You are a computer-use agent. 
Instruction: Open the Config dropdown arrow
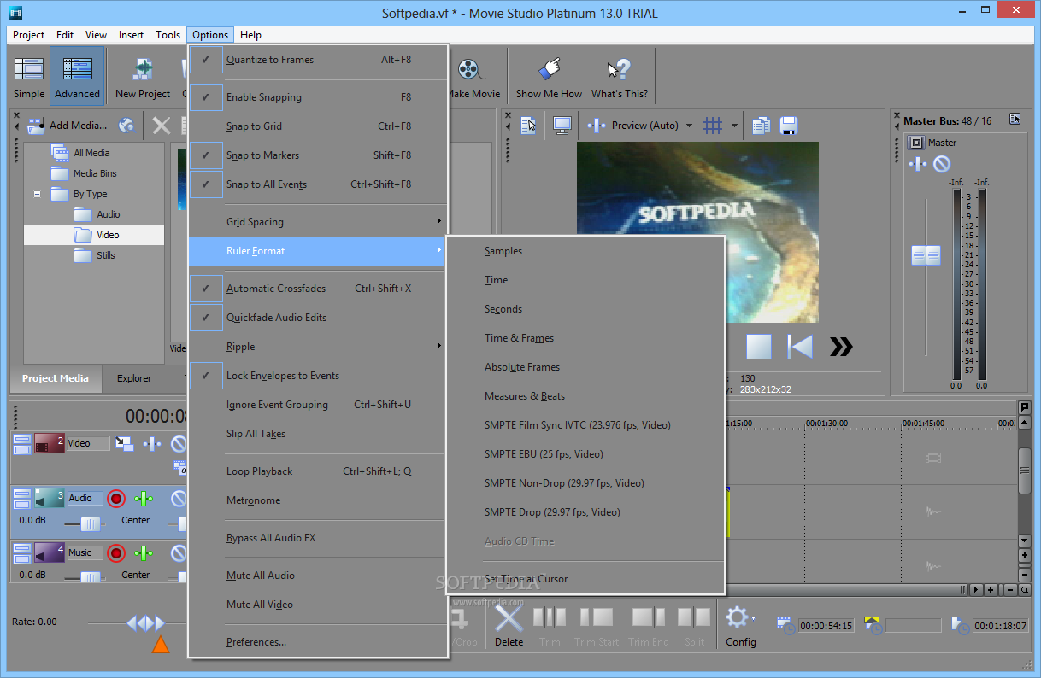[753, 618]
